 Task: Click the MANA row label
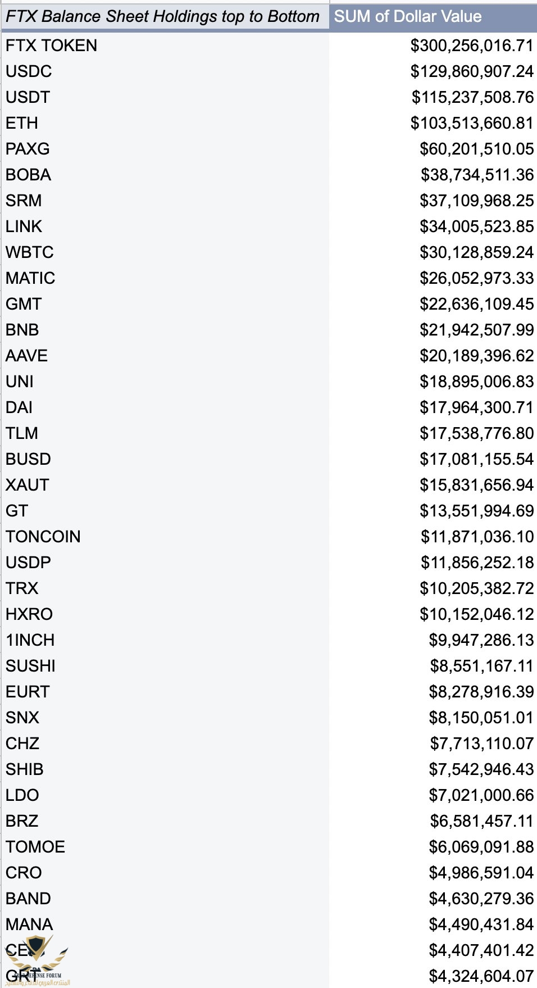(29, 924)
